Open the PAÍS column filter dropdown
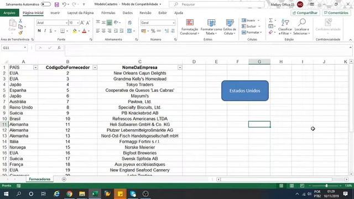354x199 pixels. pyautogui.click(x=35, y=67)
